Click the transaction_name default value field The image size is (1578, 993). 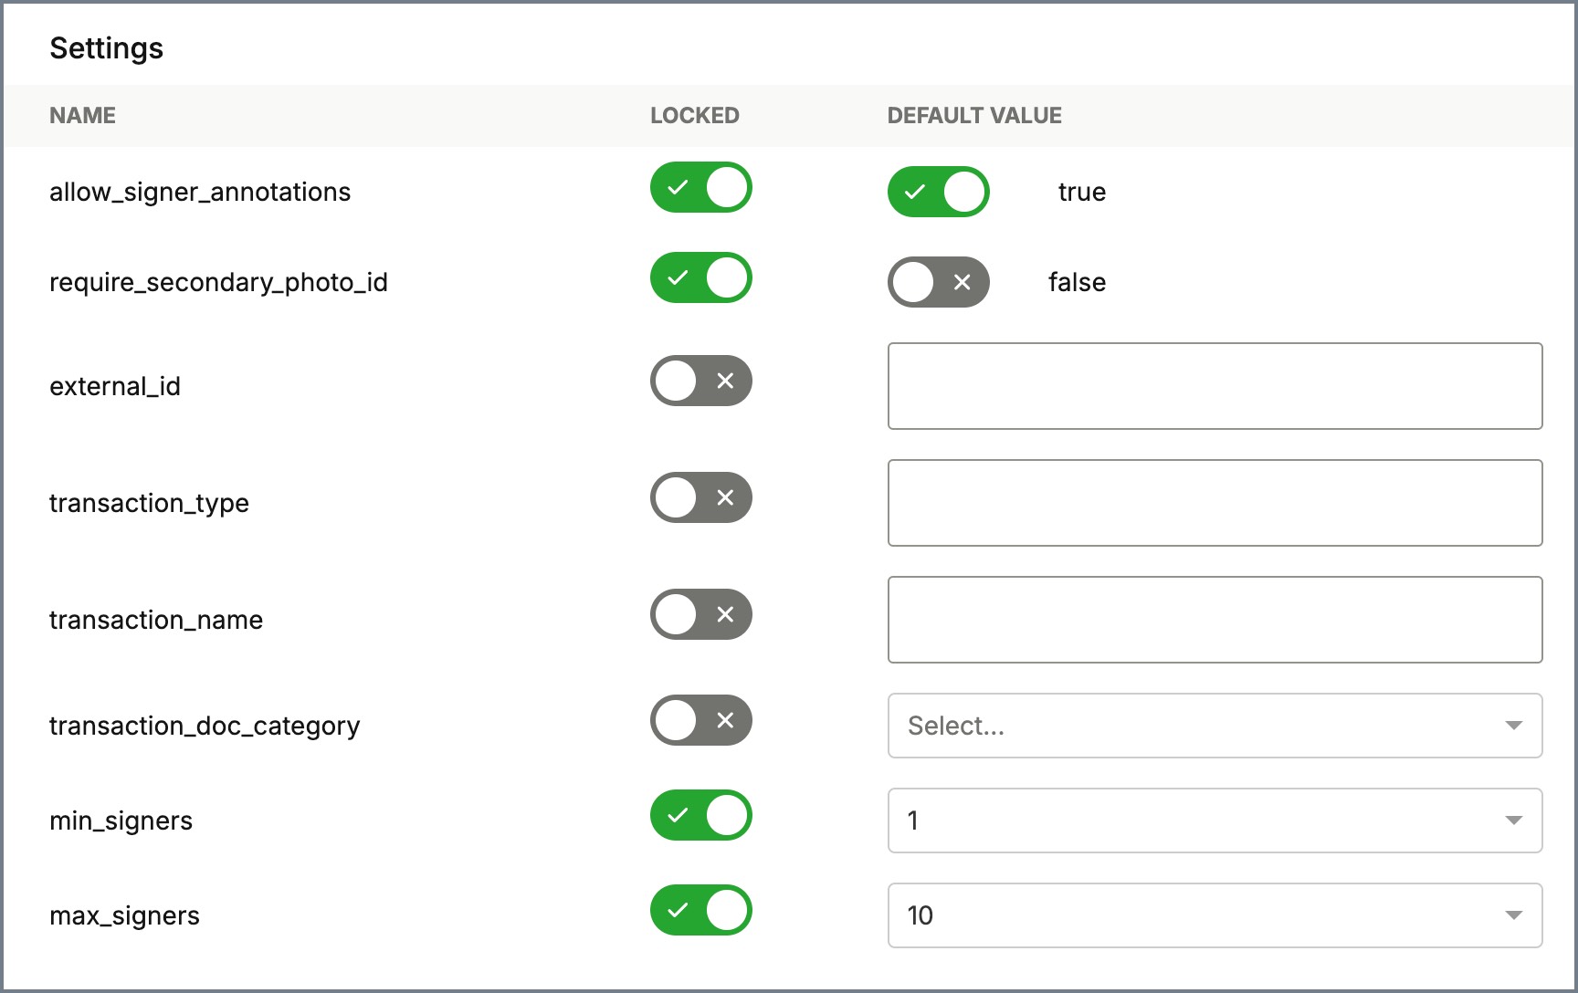pyautogui.click(x=1215, y=620)
